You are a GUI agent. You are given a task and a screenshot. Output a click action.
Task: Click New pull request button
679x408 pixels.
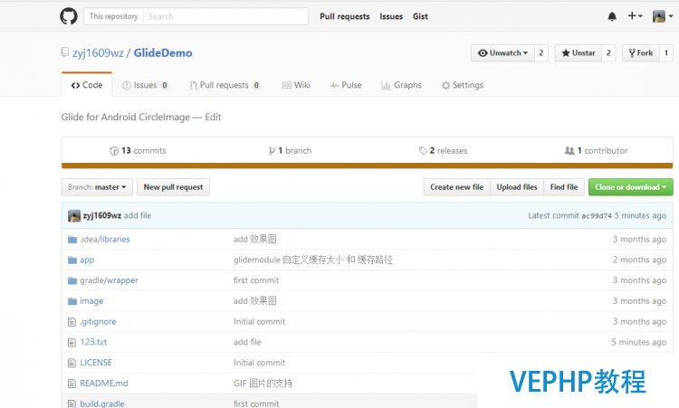[x=173, y=187]
